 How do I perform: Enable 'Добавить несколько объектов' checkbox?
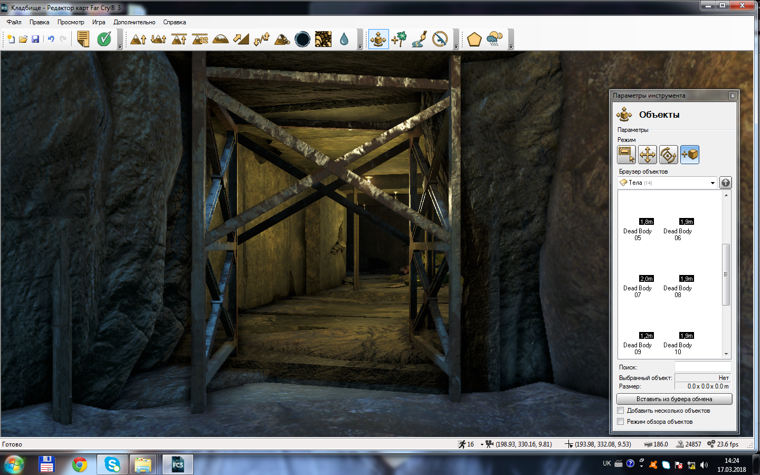coord(621,411)
